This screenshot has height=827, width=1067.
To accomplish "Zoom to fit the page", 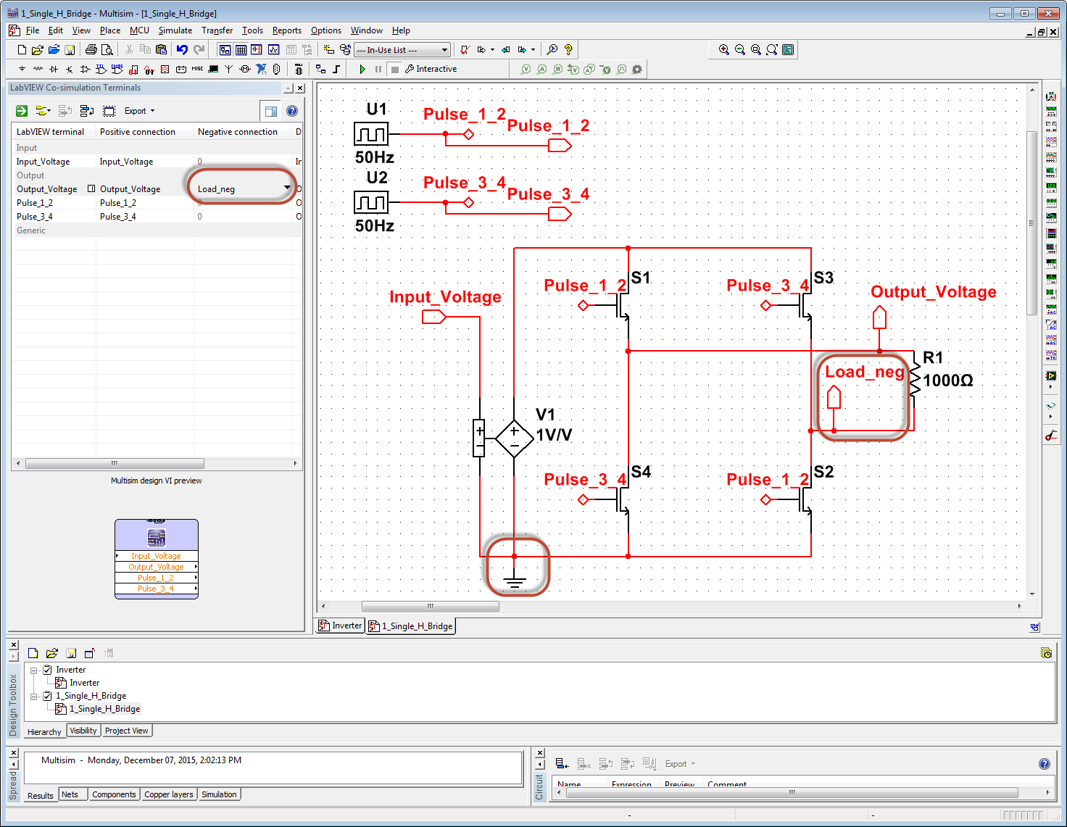I will pos(772,50).
